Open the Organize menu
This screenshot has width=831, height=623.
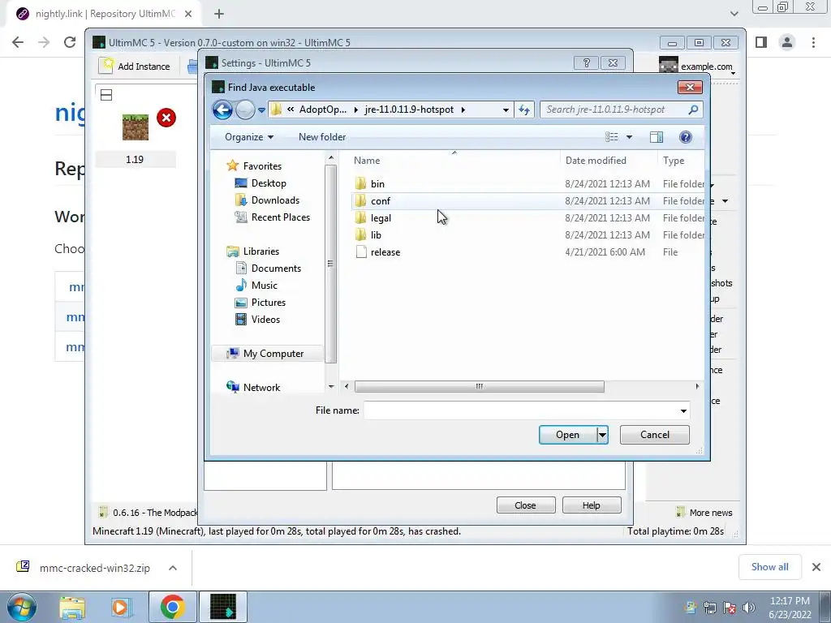[249, 137]
